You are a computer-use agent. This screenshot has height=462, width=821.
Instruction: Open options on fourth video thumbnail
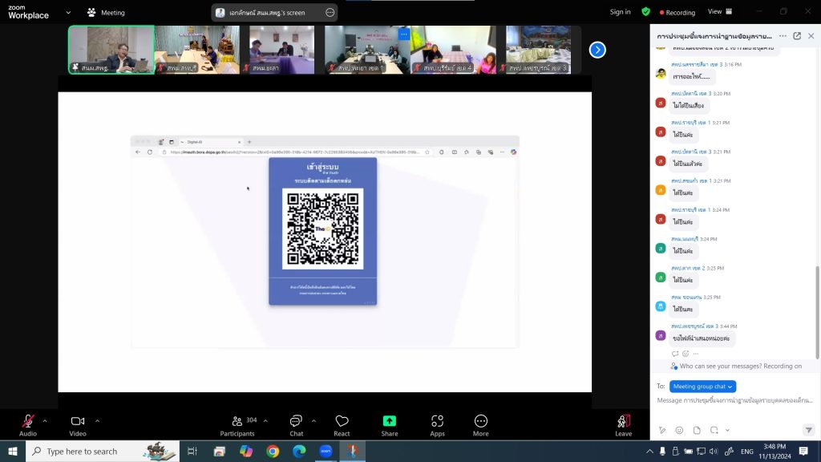pyautogui.click(x=404, y=34)
